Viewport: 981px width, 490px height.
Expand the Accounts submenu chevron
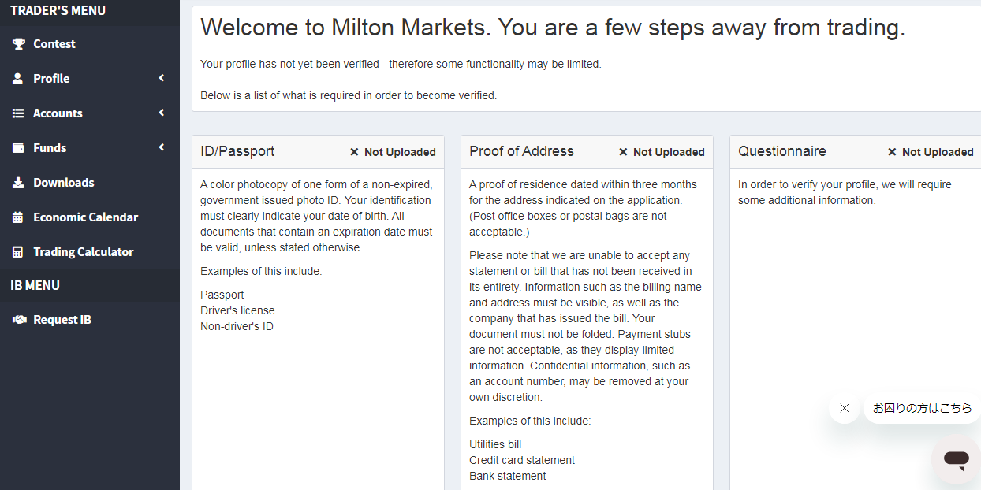click(x=162, y=113)
